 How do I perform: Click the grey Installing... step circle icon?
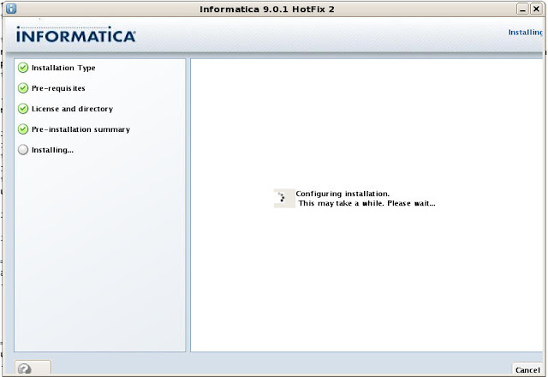[23, 150]
